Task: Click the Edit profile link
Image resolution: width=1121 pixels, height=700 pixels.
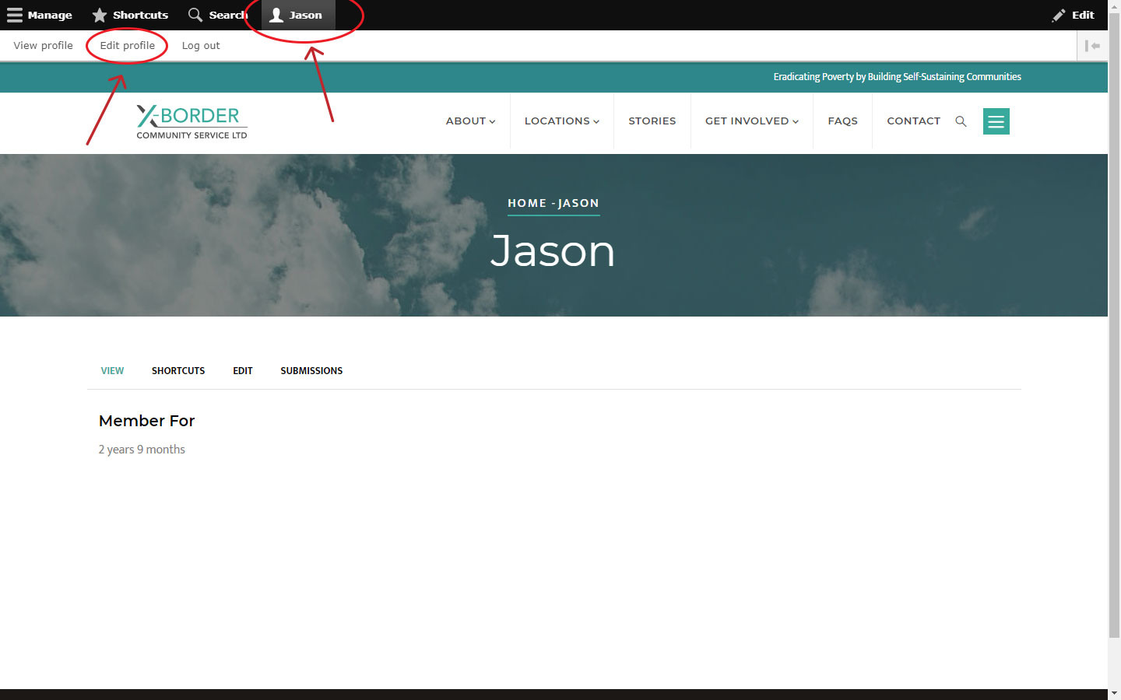Action: click(127, 46)
